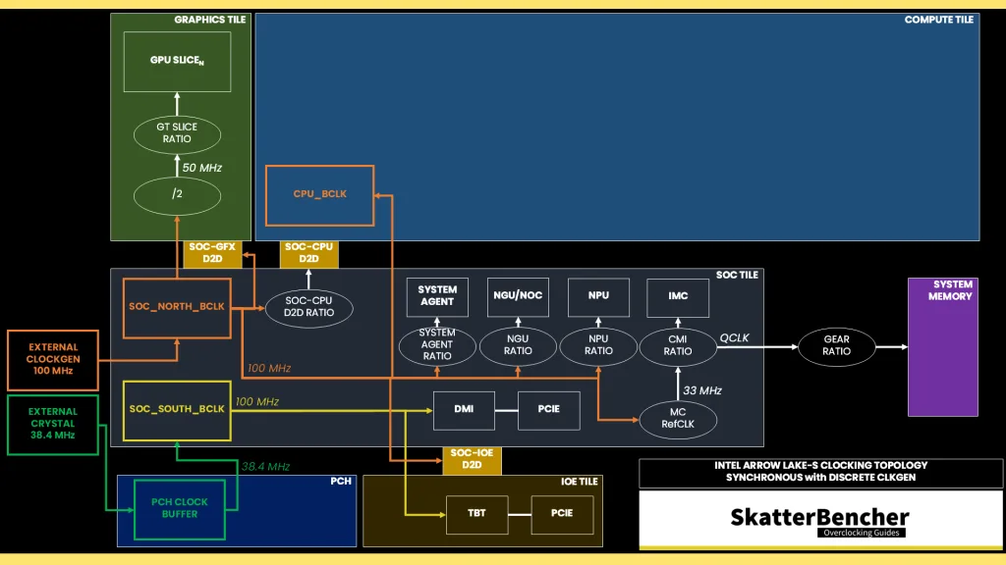Click the SYSTEM MEMORY block
The height and width of the screenshot is (565, 1006).
coord(943,346)
